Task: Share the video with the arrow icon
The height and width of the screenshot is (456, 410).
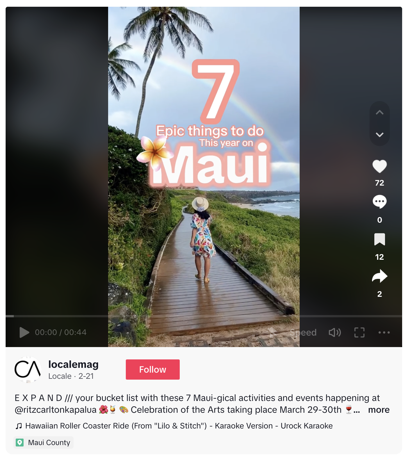Action: coord(379,276)
